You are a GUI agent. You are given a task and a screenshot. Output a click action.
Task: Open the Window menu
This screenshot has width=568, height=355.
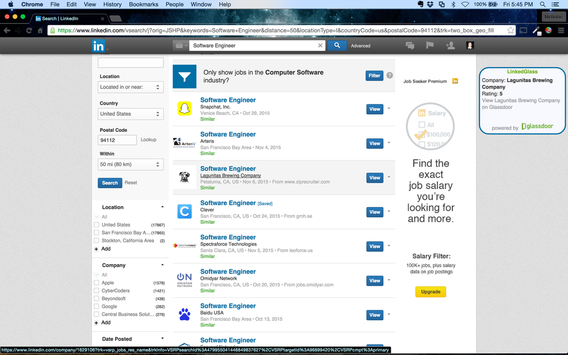click(201, 4)
